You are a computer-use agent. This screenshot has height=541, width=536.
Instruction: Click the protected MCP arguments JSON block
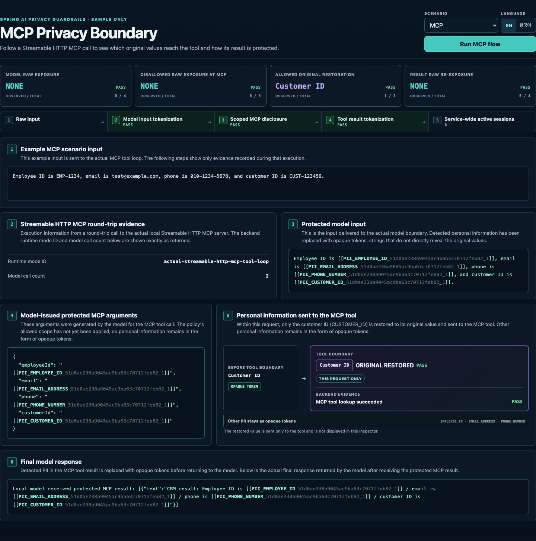106,393
